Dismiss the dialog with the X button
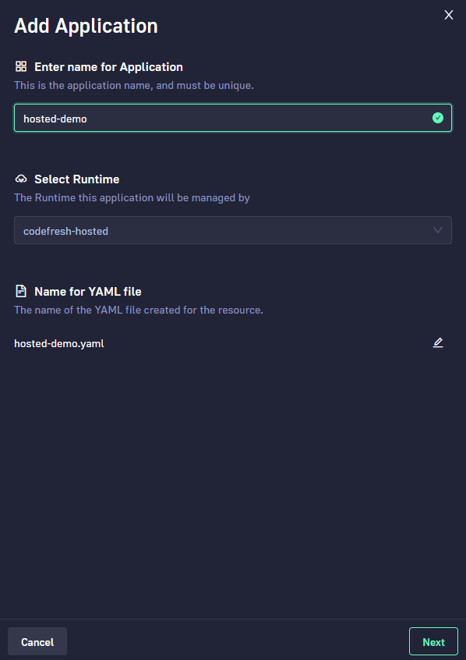This screenshot has height=660, width=466. tap(448, 15)
